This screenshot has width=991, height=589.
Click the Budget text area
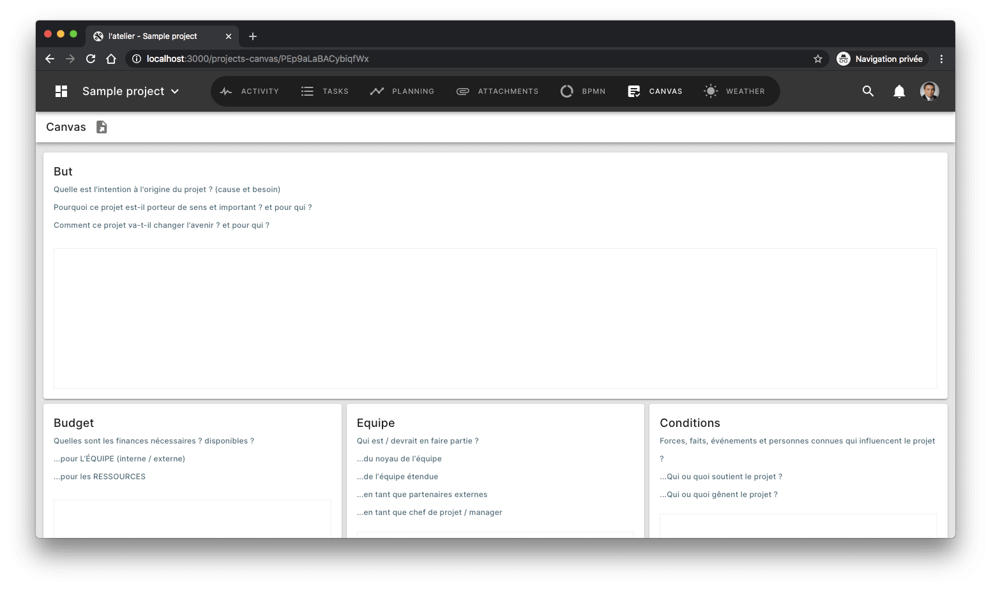tap(192, 519)
